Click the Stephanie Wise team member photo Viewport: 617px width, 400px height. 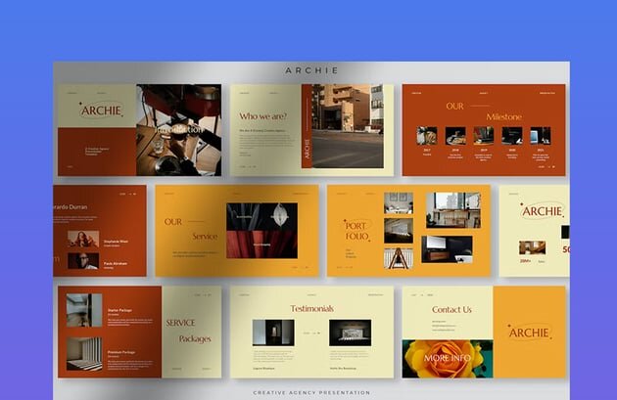82,239
